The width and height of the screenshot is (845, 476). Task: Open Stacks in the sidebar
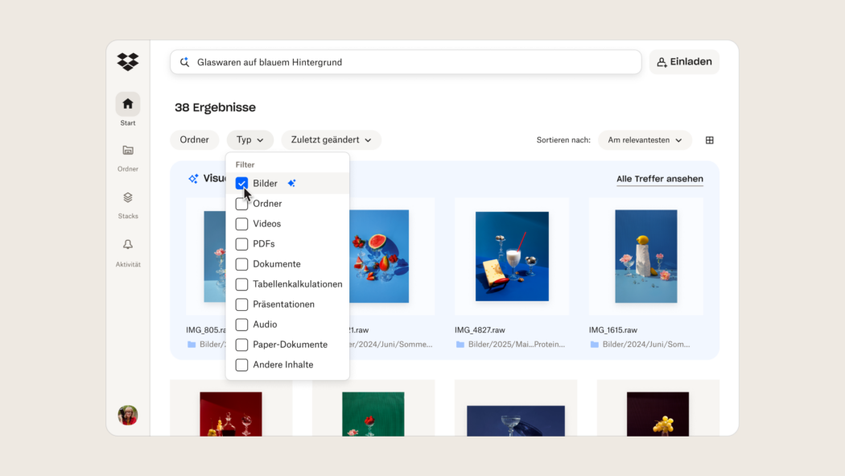pyautogui.click(x=128, y=197)
